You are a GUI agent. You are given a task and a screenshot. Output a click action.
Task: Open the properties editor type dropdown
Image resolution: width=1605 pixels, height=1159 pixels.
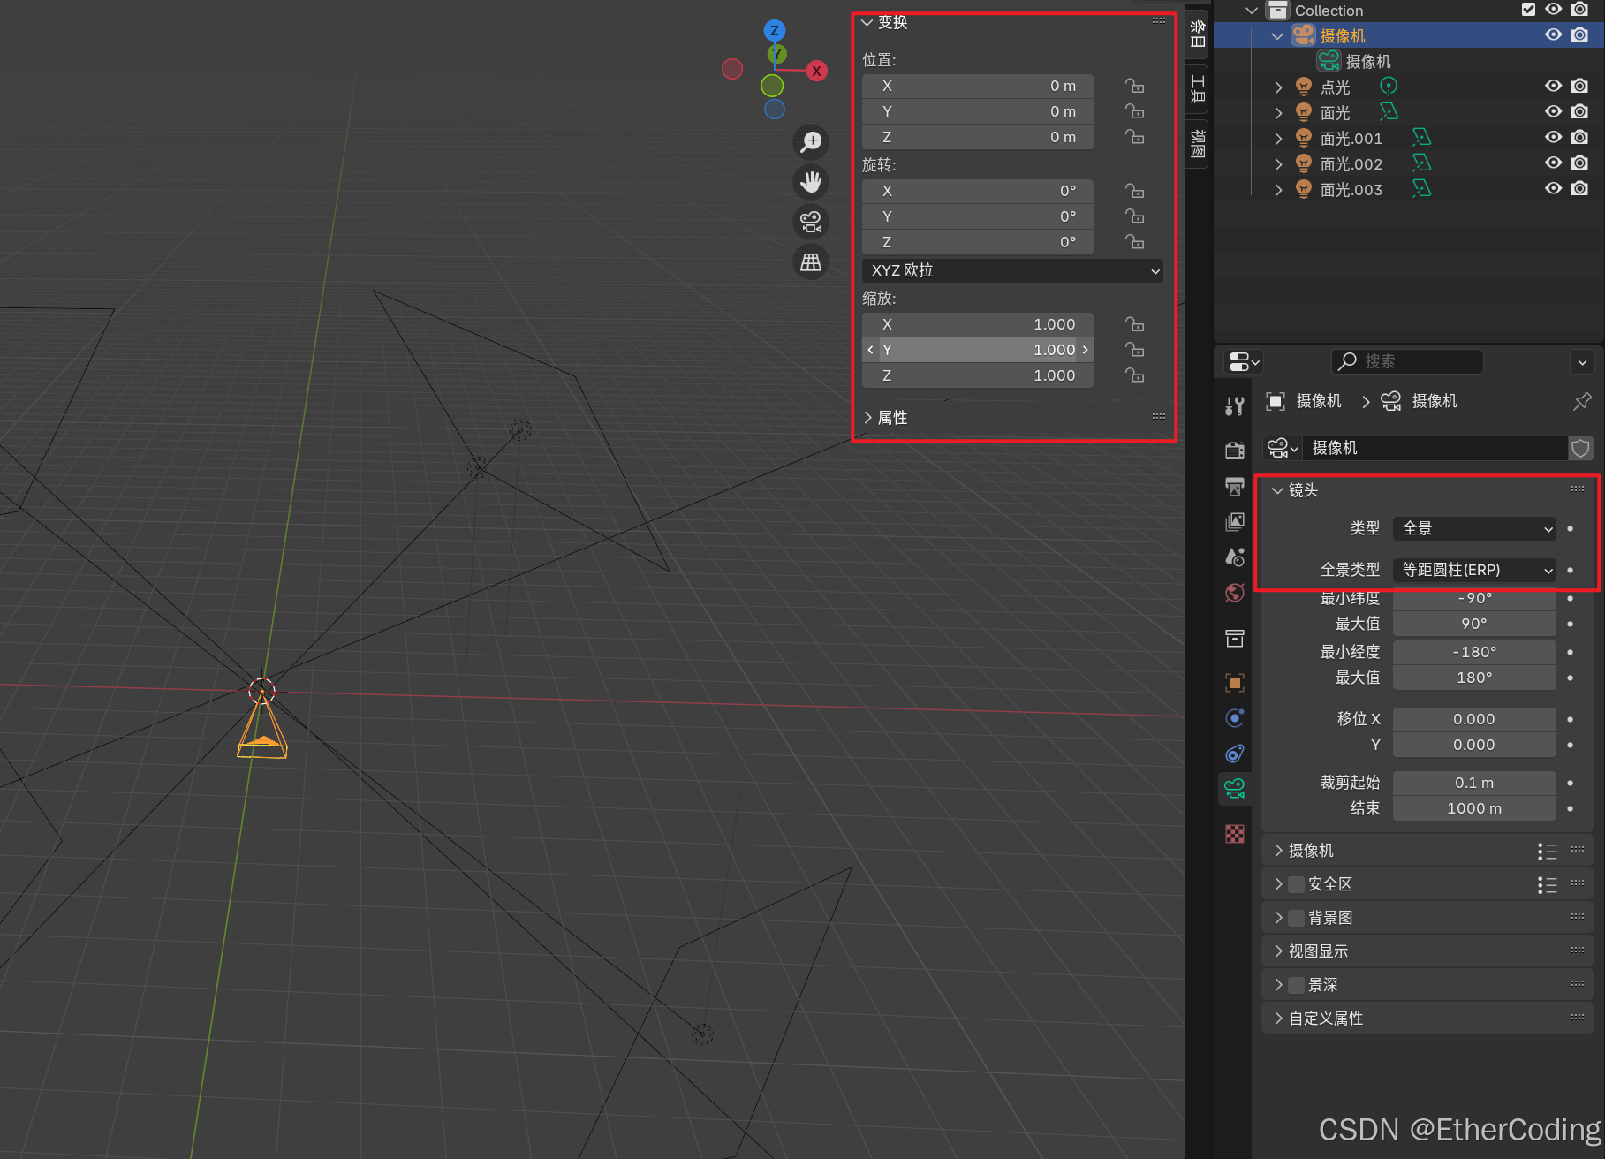[1244, 362]
